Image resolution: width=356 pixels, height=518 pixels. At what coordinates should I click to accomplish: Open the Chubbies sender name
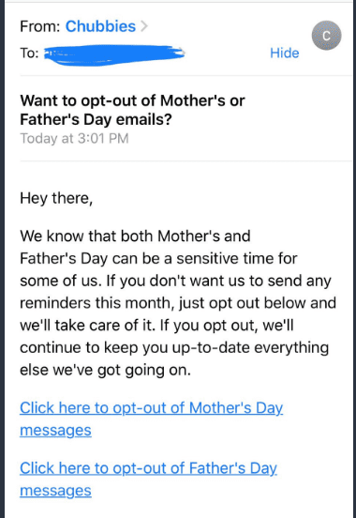click(100, 26)
